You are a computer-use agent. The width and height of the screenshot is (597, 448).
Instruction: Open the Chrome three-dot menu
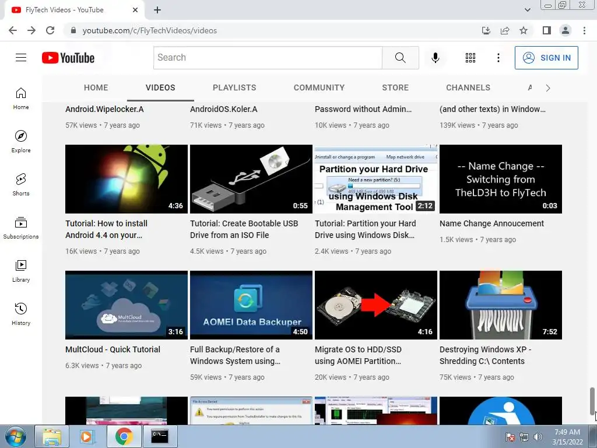584,30
